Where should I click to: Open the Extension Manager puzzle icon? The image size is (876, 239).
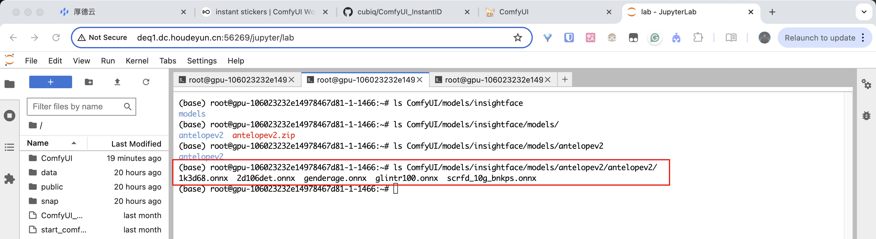tap(10, 179)
